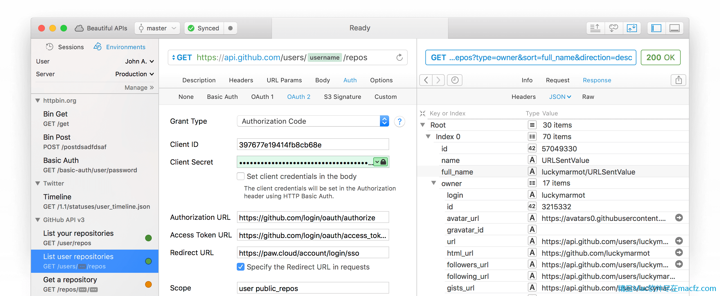Click the share icon in the response panel
Image resolution: width=720 pixels, height=296 pixels.
point(678,80)
